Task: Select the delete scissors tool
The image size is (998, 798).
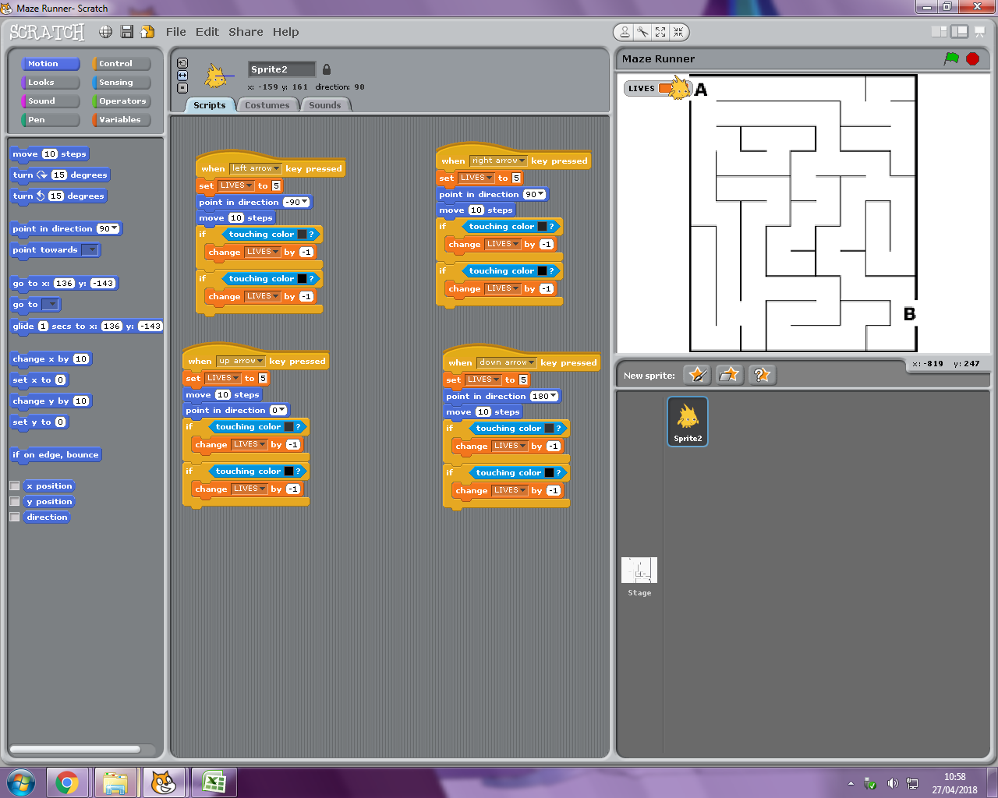Action: point(642,32)
